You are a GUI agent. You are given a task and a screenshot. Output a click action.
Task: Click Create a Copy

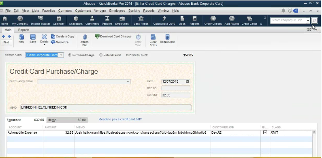[x=63, y=36]
